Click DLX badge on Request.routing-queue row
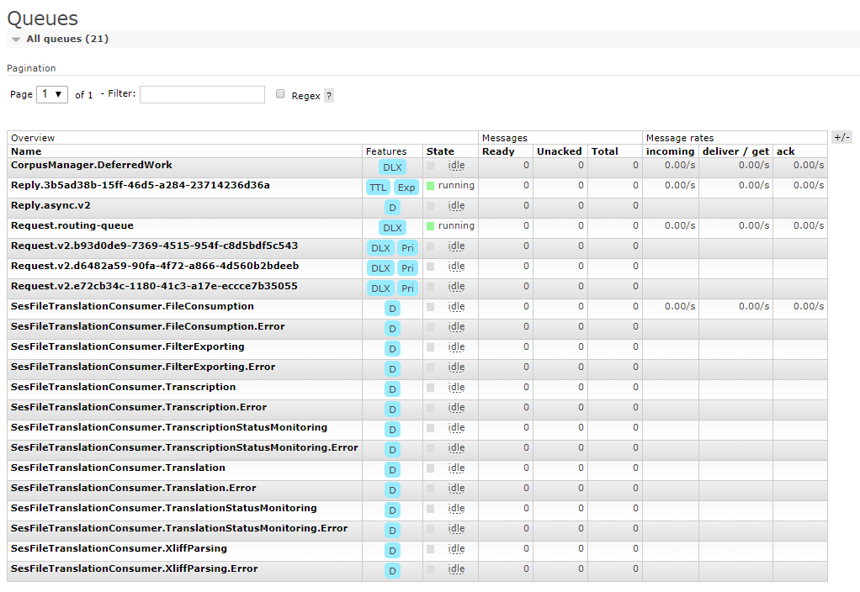Screen dimensions: 860x592 pos(392,227)
